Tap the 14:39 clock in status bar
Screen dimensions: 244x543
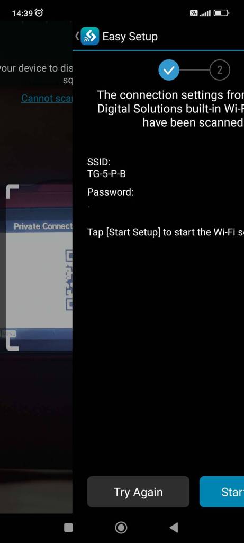tap(22, 13)
